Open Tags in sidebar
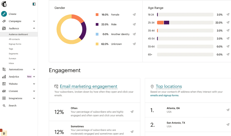The height and width of the screenshot is (136, 231). tap(11, 49)
